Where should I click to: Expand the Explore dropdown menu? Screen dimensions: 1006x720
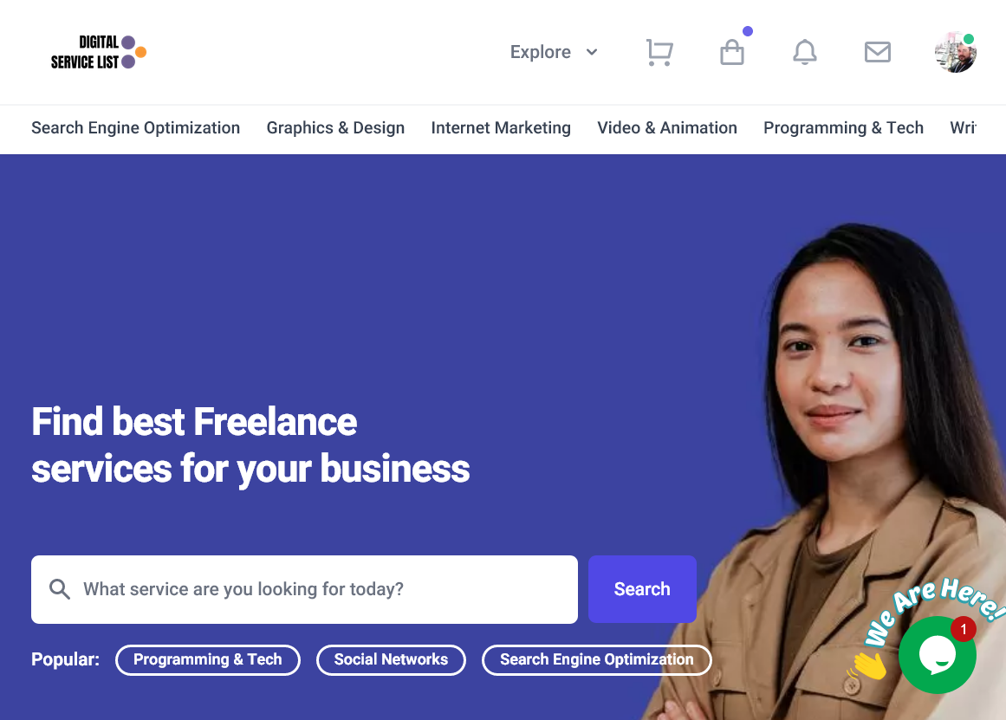click(x=554, y=52)
